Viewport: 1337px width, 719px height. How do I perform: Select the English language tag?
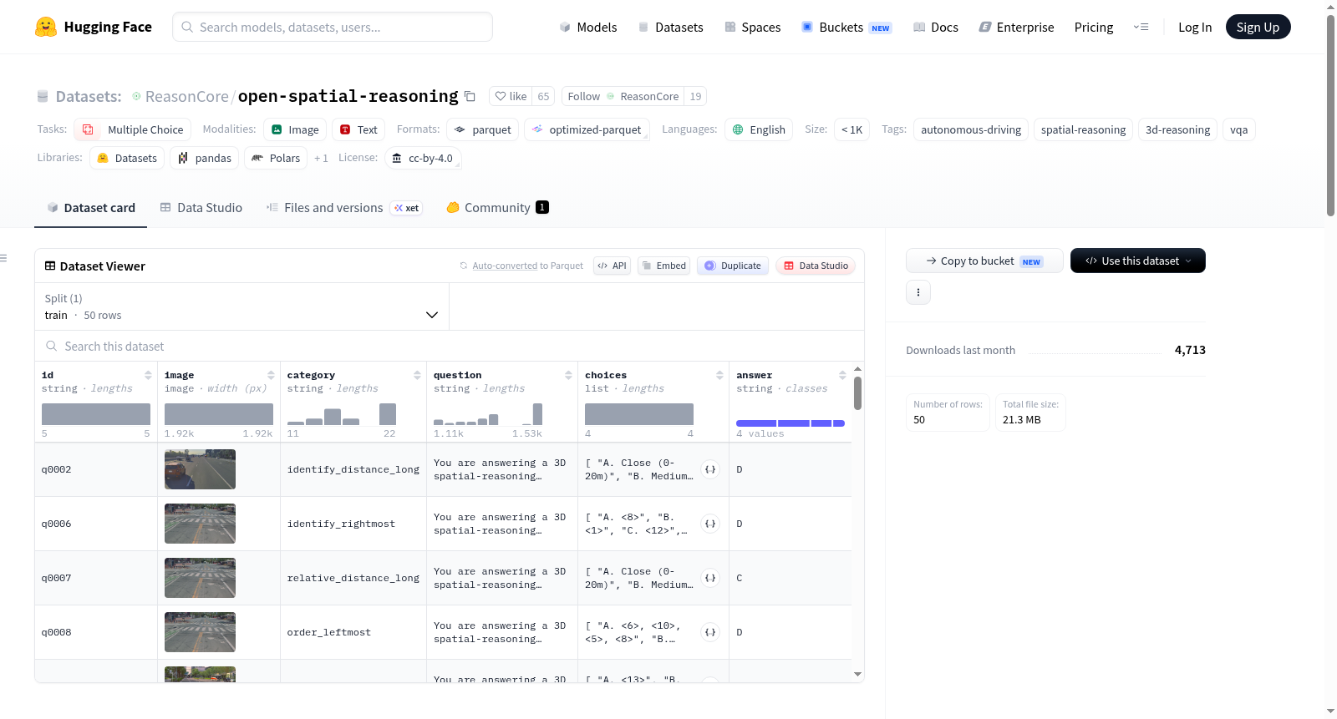759,129
